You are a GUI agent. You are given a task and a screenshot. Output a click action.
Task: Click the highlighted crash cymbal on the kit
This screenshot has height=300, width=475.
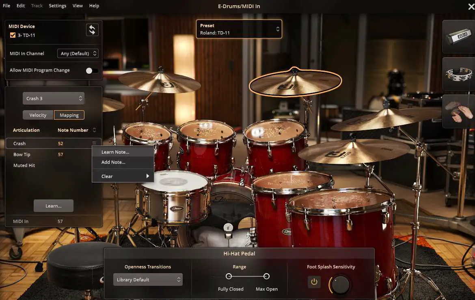[295, 82]
